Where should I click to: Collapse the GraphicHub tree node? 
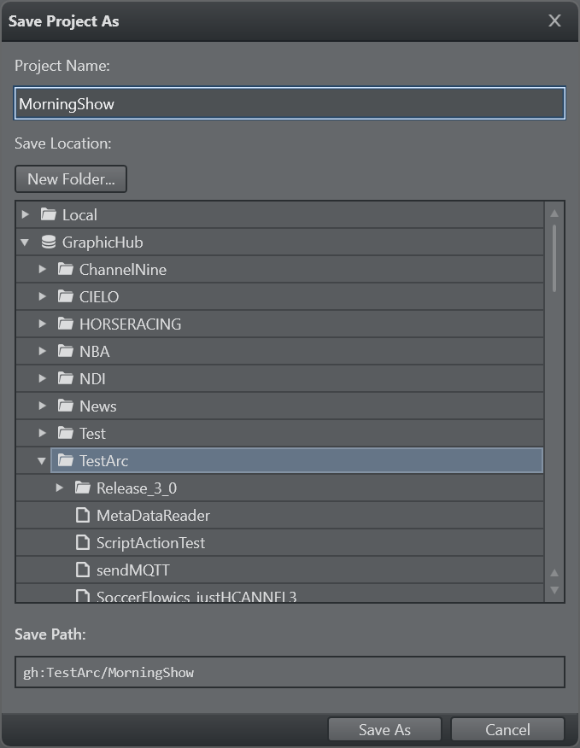pyautogui.click(x=26, y=243)
